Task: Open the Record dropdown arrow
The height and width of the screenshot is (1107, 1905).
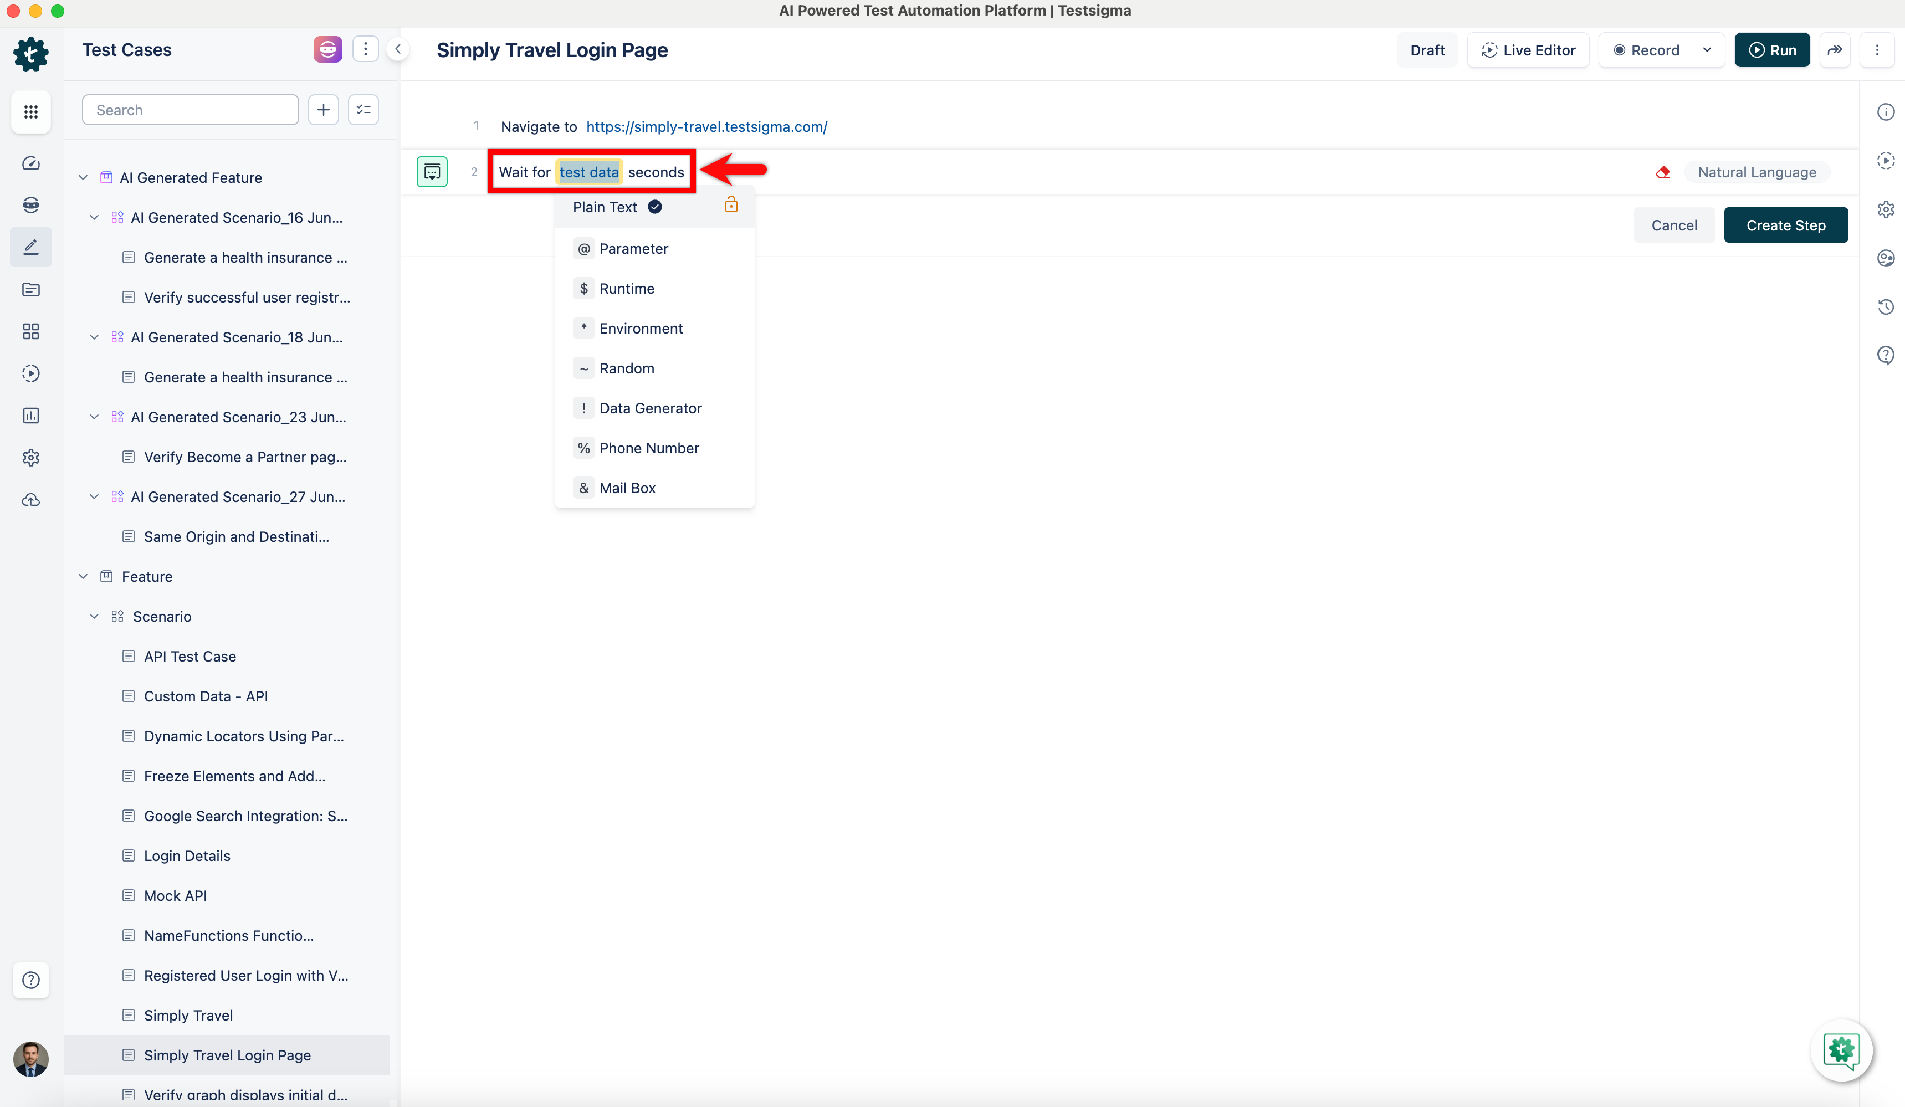Action: pos(1707,50)
